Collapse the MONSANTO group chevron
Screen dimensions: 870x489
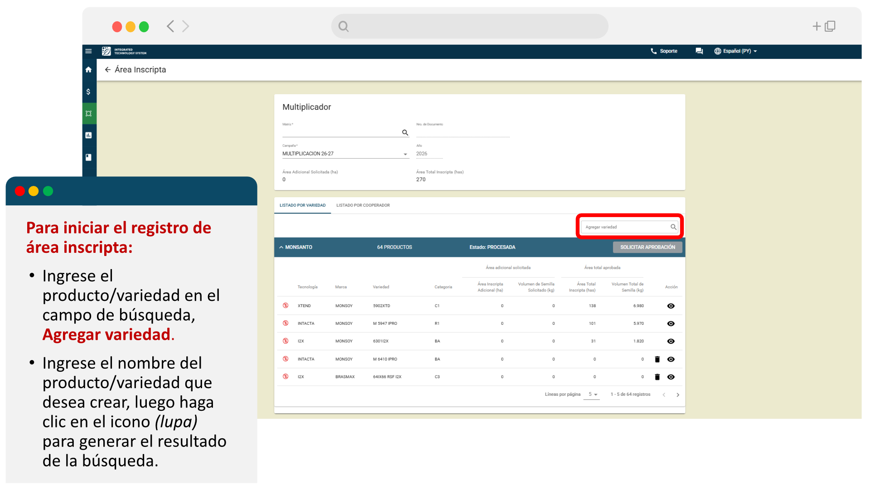coord(281,247)
